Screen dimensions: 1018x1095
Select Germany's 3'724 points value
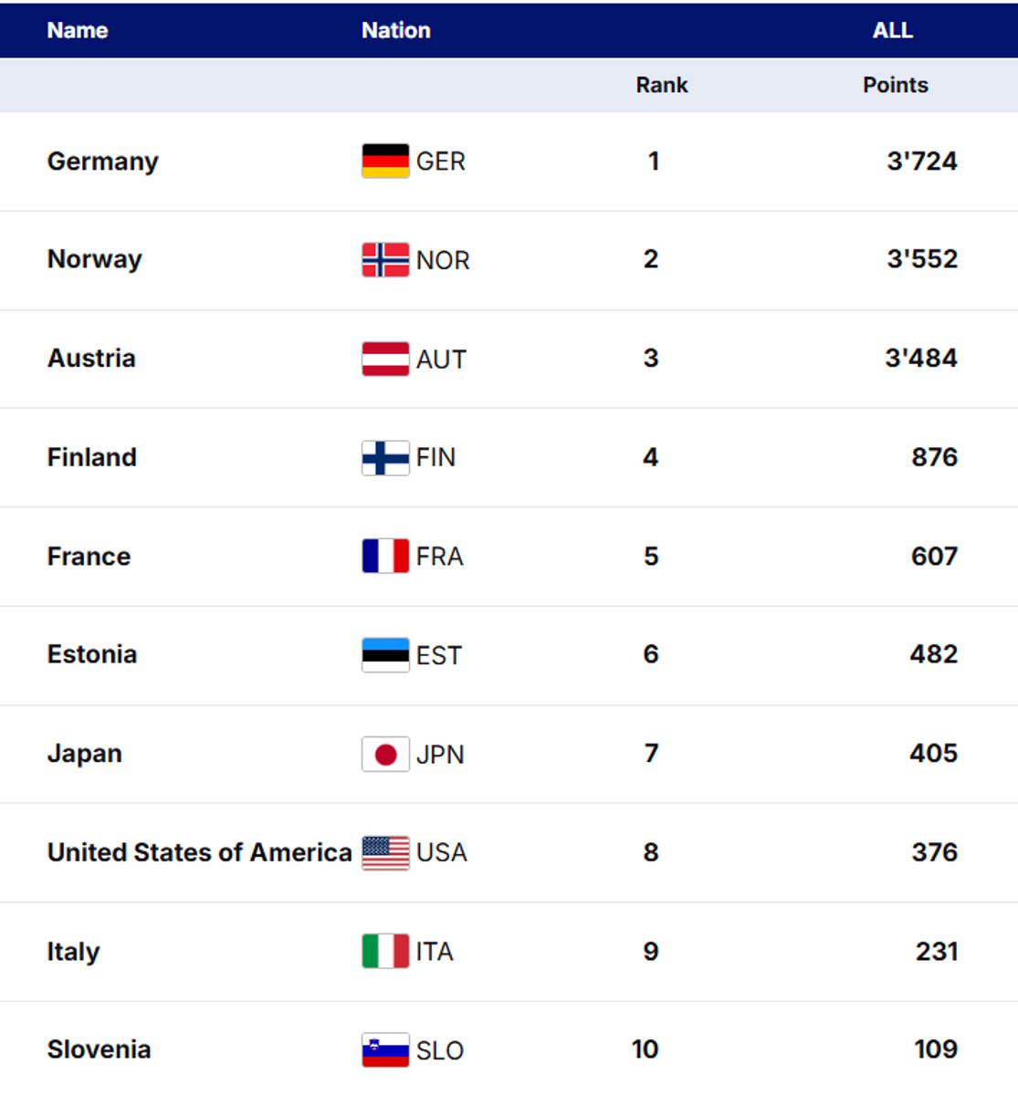coord(921,162)
